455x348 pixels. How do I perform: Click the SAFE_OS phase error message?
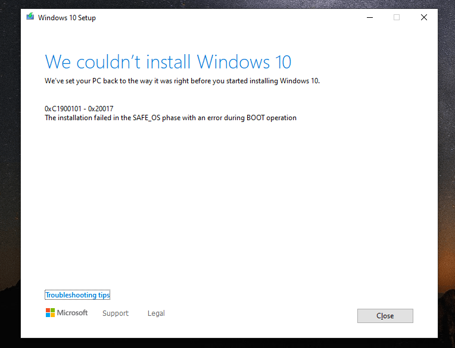tap(170, 118)
